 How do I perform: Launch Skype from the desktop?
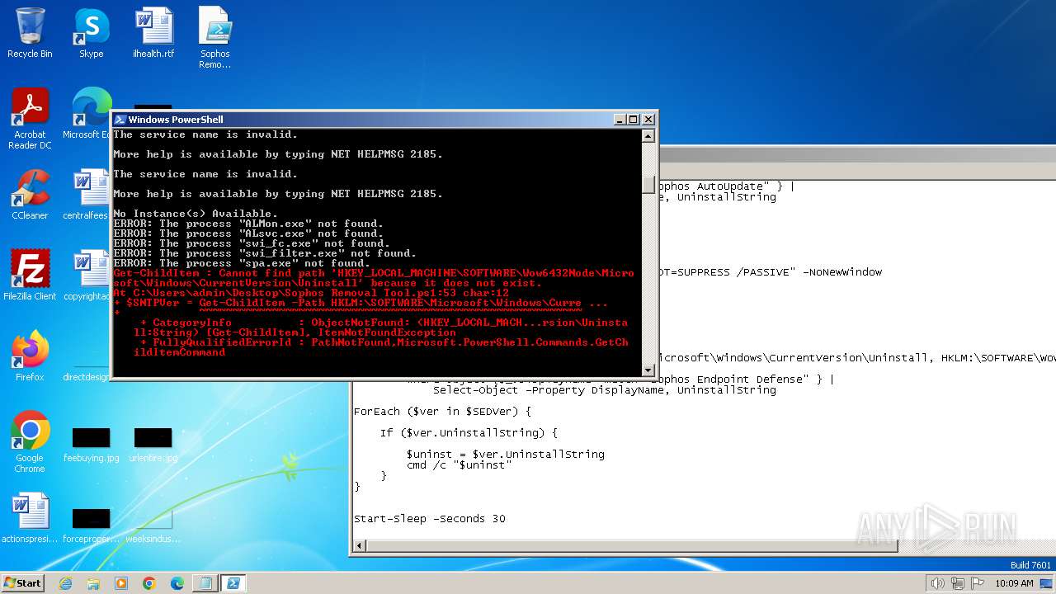tap(91, 33)
